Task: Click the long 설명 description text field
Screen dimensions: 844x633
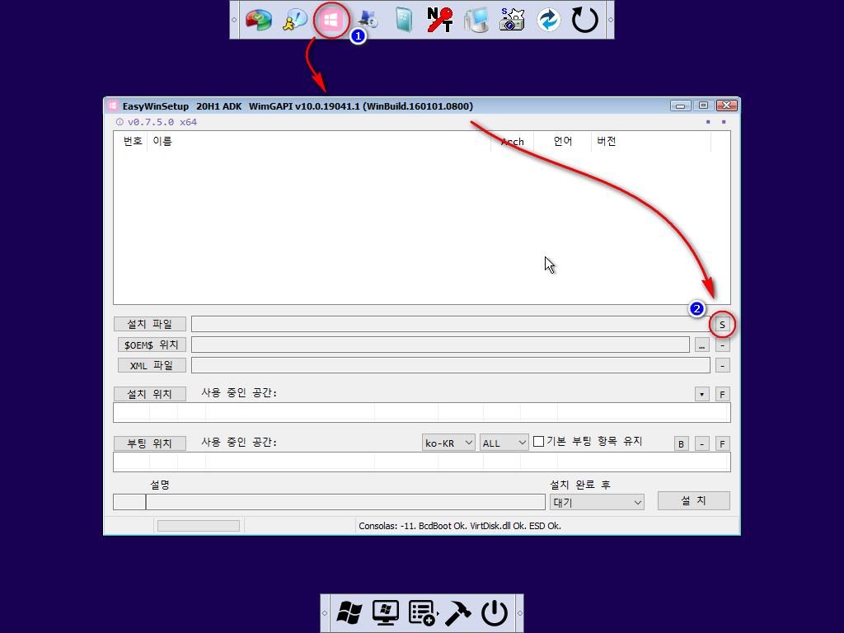Action: (345, 502)
